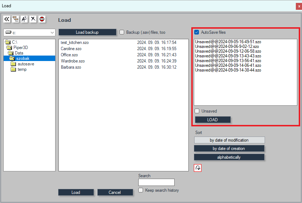Click the drive icon in drive selector
This screenshot has height=203, width=302.
(8, 32)
